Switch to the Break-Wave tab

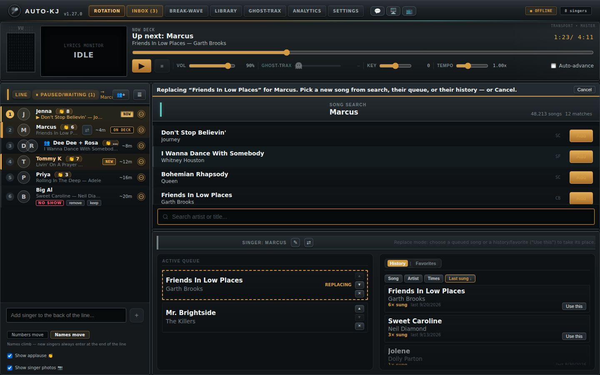click(186, 11)
